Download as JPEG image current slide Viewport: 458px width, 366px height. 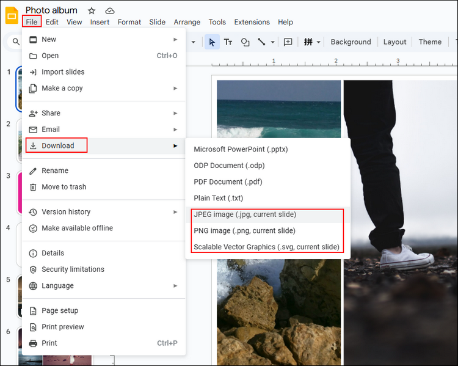pos(268,214)
